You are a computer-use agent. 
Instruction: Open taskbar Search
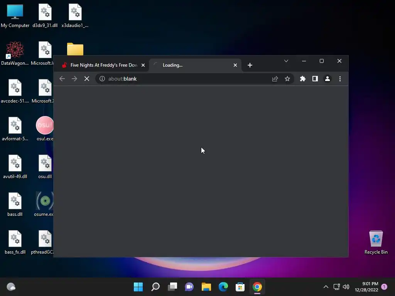155,287
